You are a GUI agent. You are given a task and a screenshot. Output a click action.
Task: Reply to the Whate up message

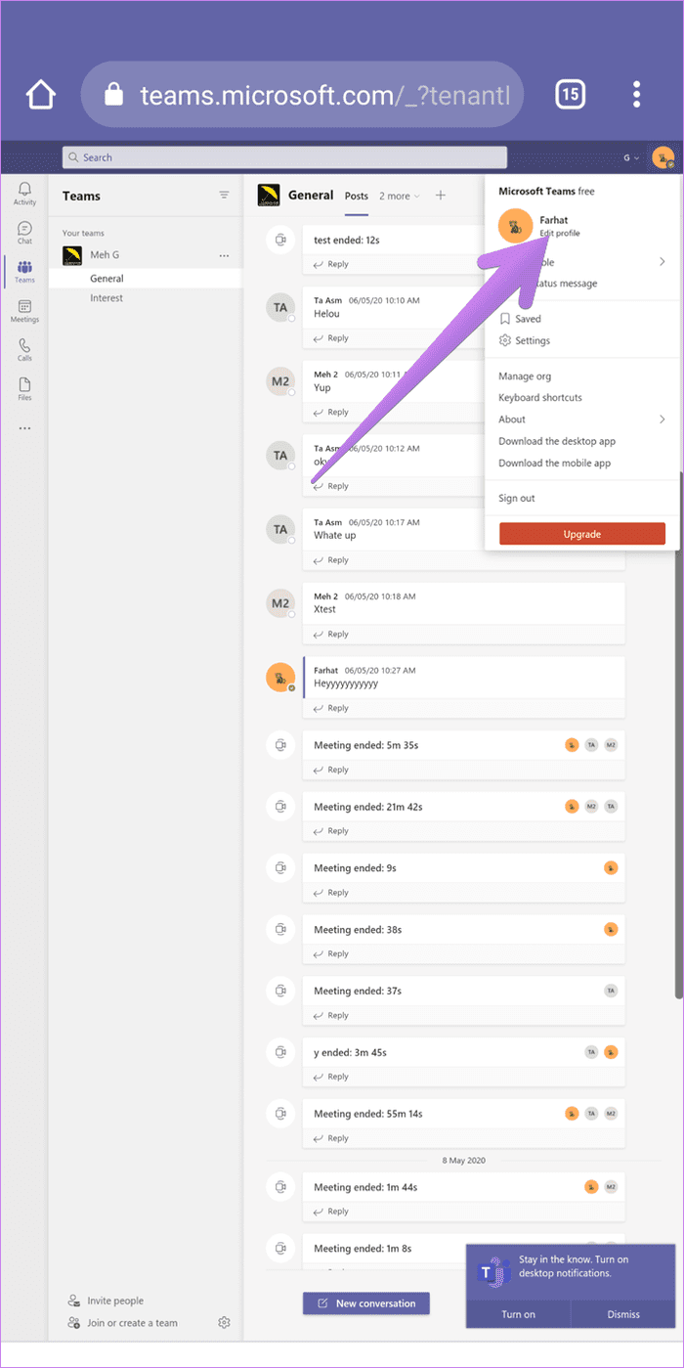(331, 560)
